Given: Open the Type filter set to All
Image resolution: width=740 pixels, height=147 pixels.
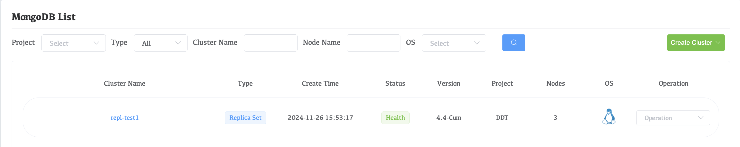Looking at the screenshot, I should 160,43.
